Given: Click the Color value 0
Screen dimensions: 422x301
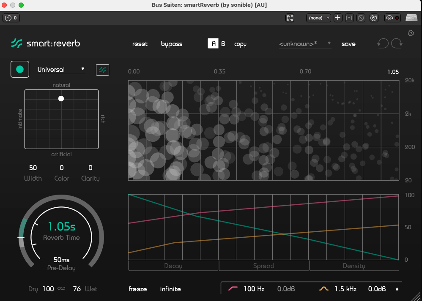Looking at the screenshot, I should tap(62, 168).
